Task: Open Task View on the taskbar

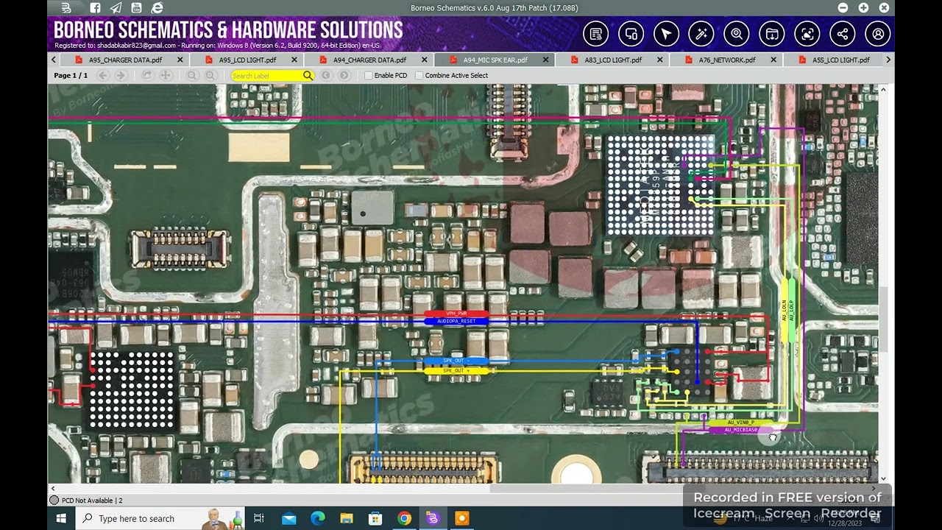Action: click(259, 518)
